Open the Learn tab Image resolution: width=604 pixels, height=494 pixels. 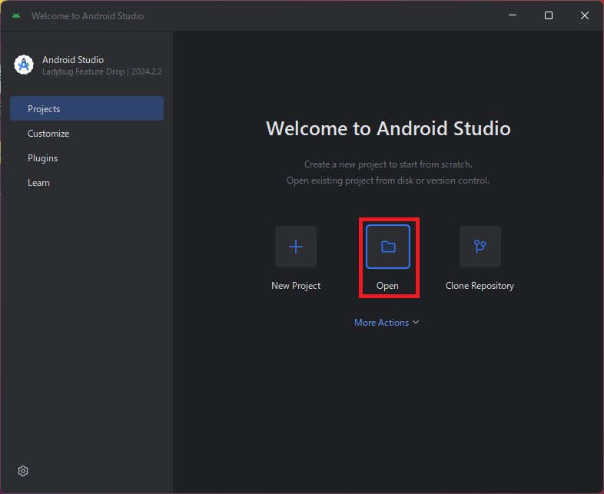point(38,183)
